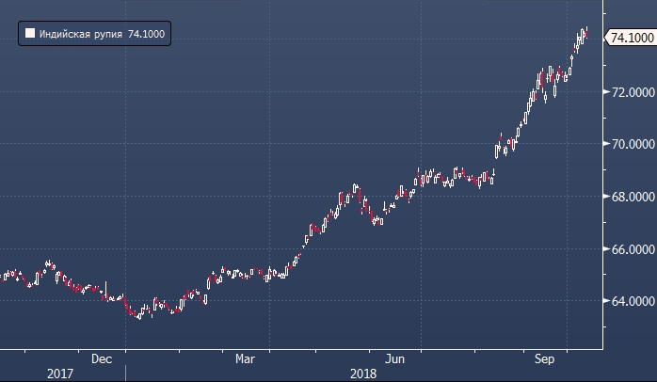Choose the Sep label on the time axis

click(x=544, y=358)
